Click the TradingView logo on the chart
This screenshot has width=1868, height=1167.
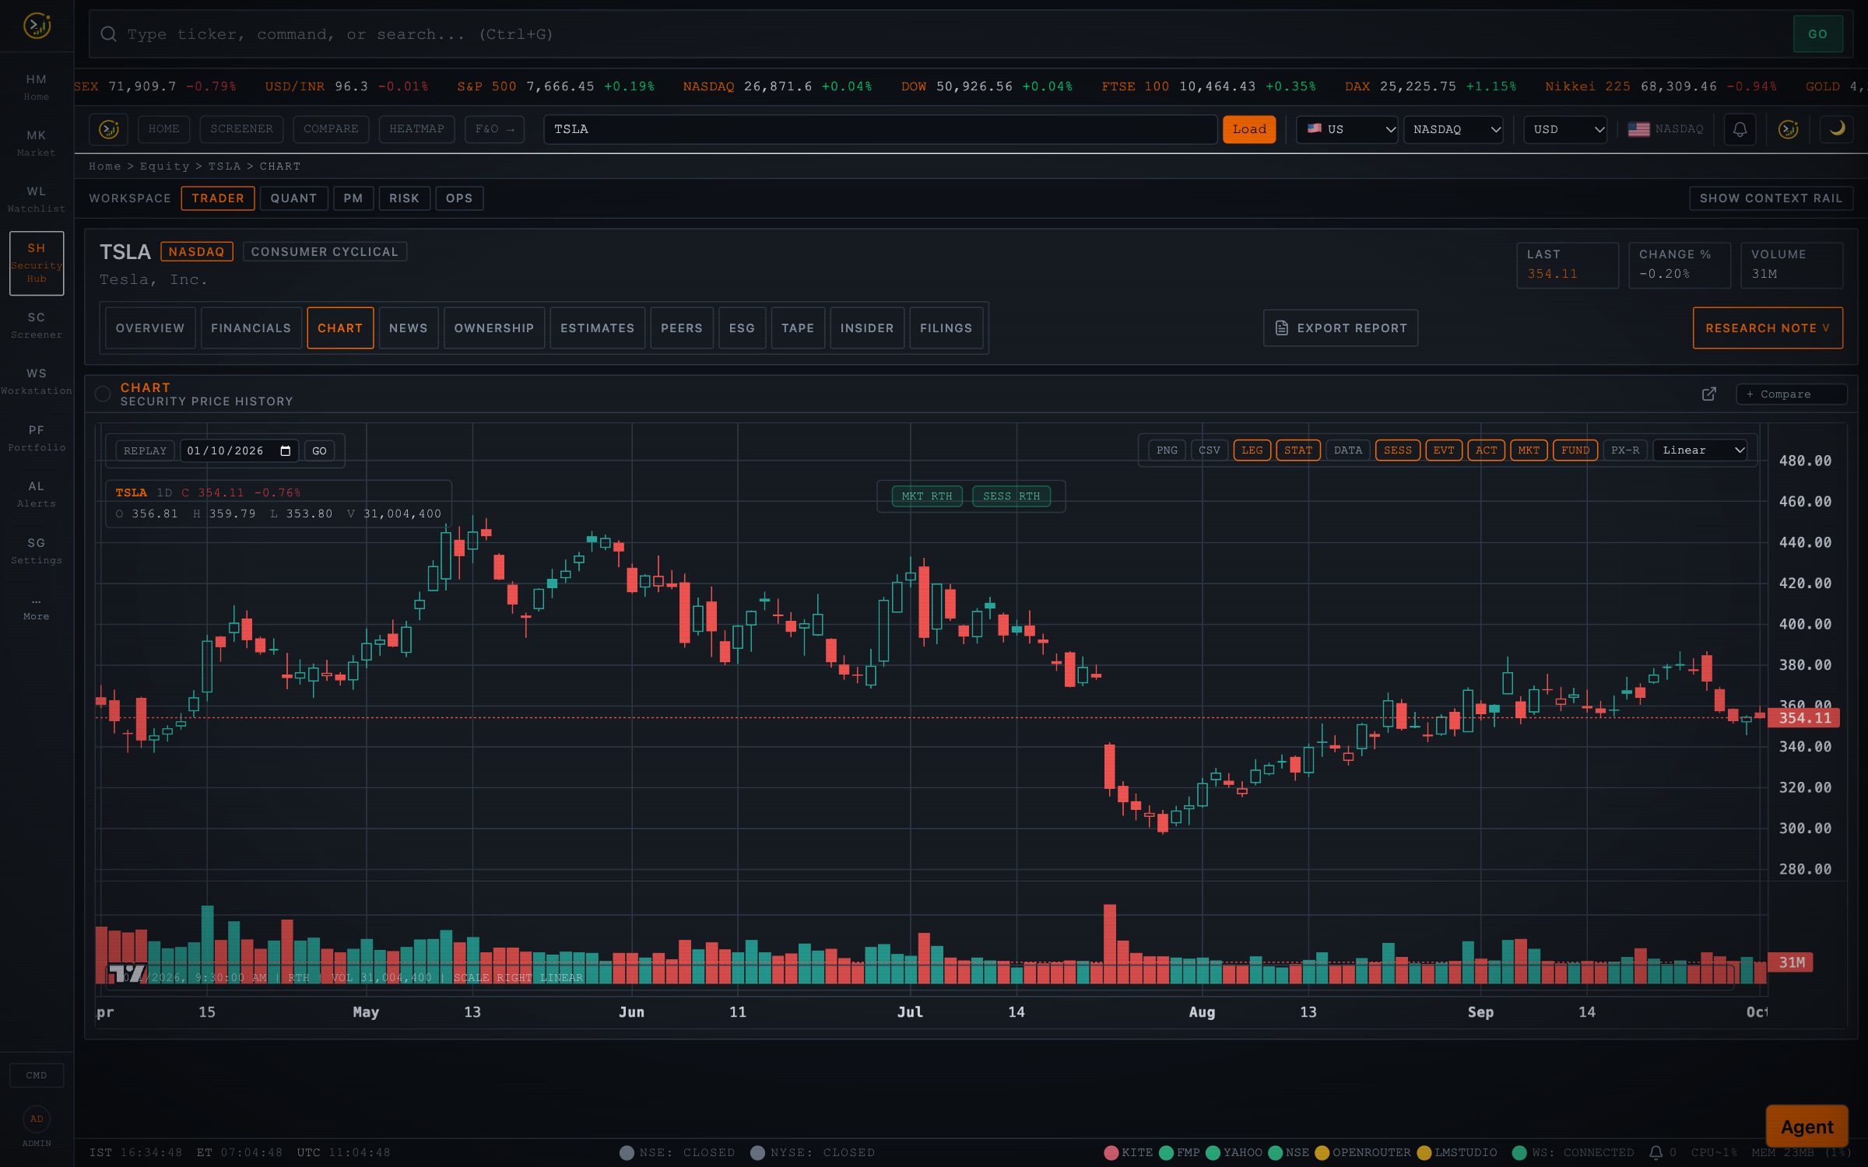pos(126,973)
